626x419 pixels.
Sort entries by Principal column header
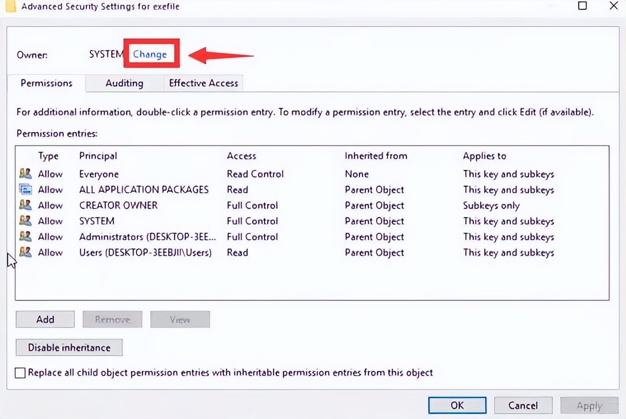pyautogui.click(x=98, y=156)
